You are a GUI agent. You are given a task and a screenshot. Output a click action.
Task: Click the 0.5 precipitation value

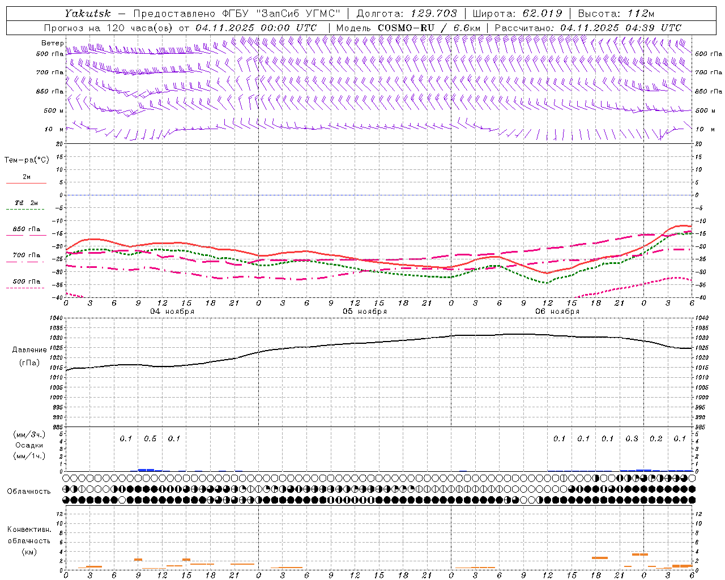point(150,439)
